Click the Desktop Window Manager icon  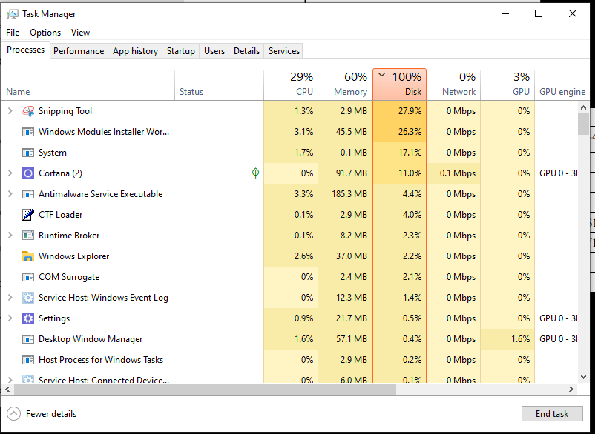[x=28, y=339]
